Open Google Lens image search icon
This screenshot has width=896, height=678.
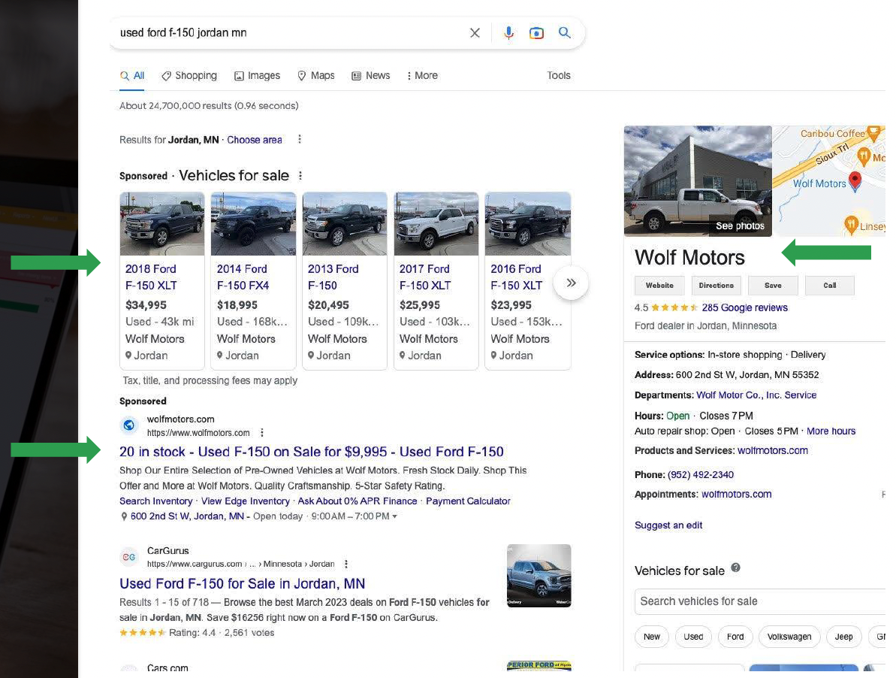[536, 33]
